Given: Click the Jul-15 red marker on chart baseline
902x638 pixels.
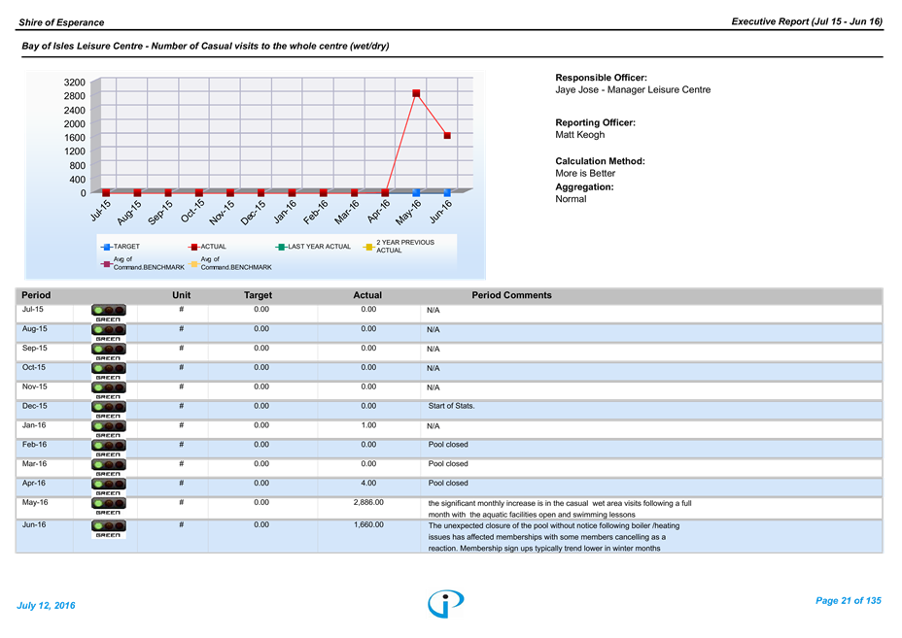Looking at the screenshot, I should [x=106, y=193].
